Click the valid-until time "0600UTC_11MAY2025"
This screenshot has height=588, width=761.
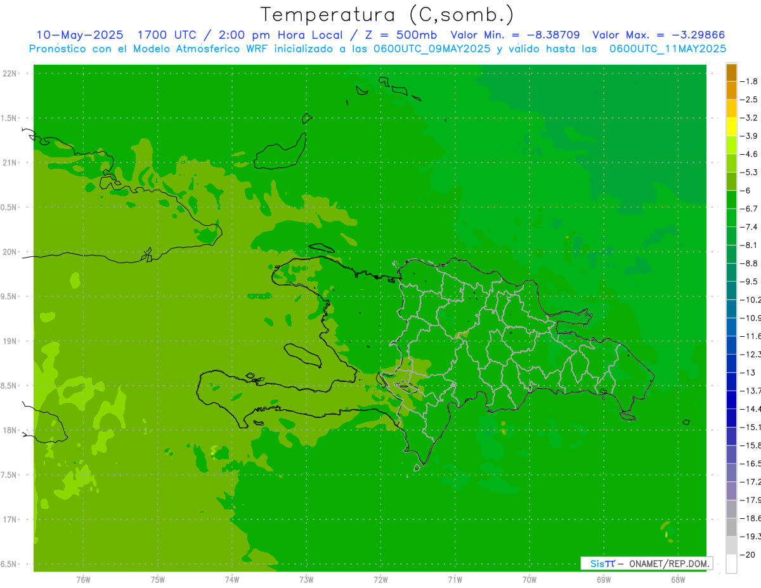(668, 49)
